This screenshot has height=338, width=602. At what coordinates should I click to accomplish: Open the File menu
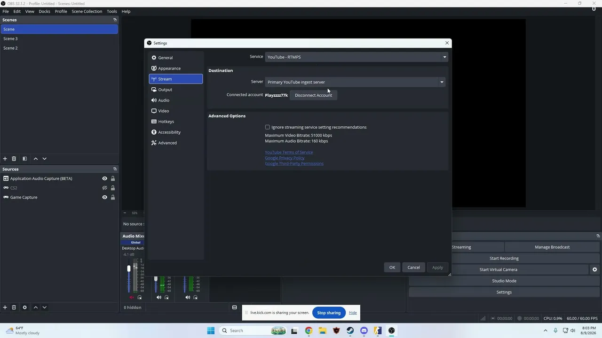[6, 11]
